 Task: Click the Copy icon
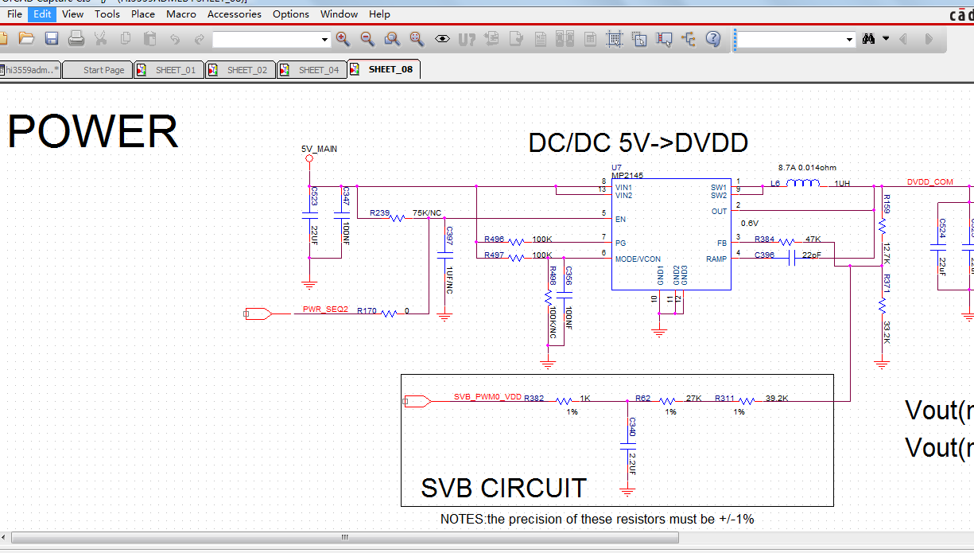pyautogui.click(x=126, y=38)
